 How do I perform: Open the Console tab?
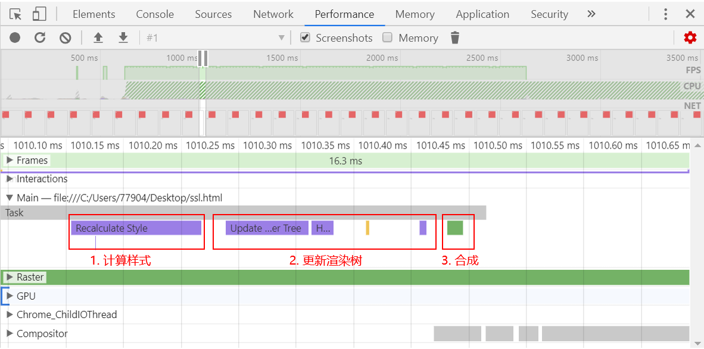(x=155, y=14)
